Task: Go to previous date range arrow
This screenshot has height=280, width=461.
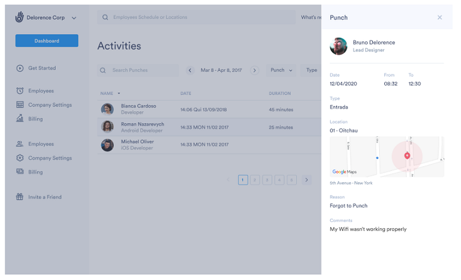Action: pyautogui.click(x=190, y=70)
